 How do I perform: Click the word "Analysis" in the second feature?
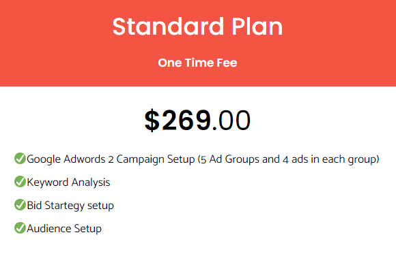[91, 182]
